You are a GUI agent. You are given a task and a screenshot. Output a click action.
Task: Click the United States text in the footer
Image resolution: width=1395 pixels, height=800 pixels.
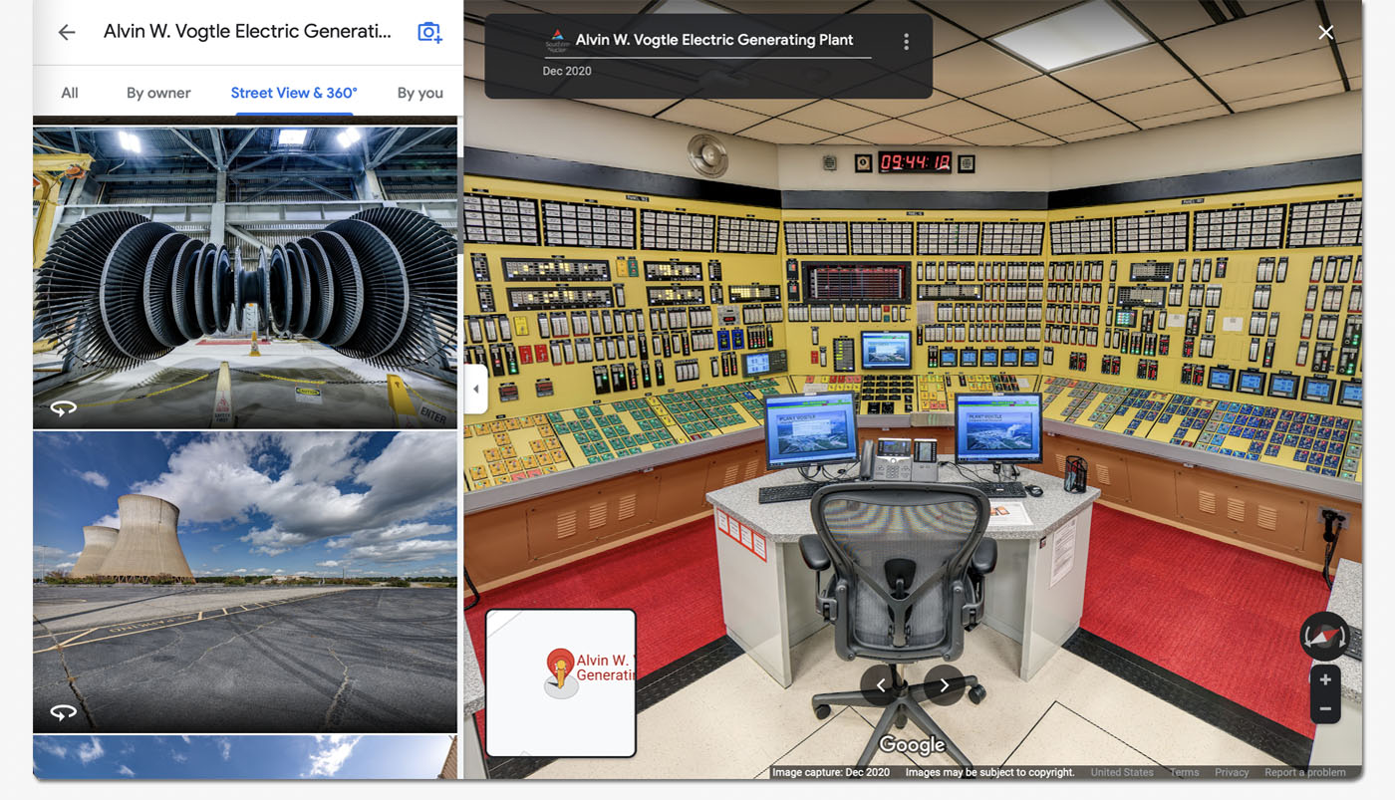pos(1122,772)
